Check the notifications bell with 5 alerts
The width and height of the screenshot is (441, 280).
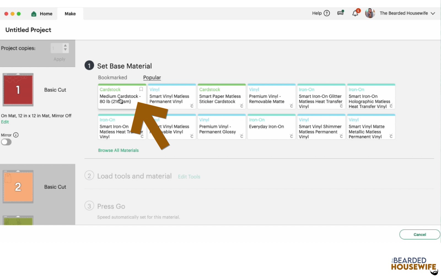(355, 13)
